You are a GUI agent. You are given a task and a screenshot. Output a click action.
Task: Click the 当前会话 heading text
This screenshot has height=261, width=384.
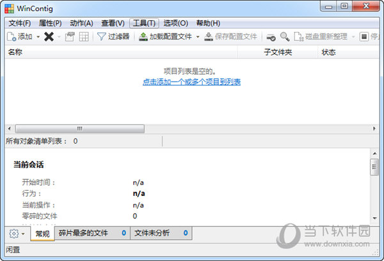28,165
